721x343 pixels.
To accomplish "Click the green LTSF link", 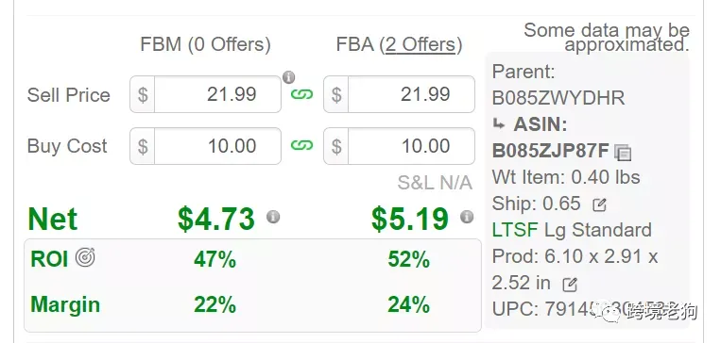I will tap(515, 230).
